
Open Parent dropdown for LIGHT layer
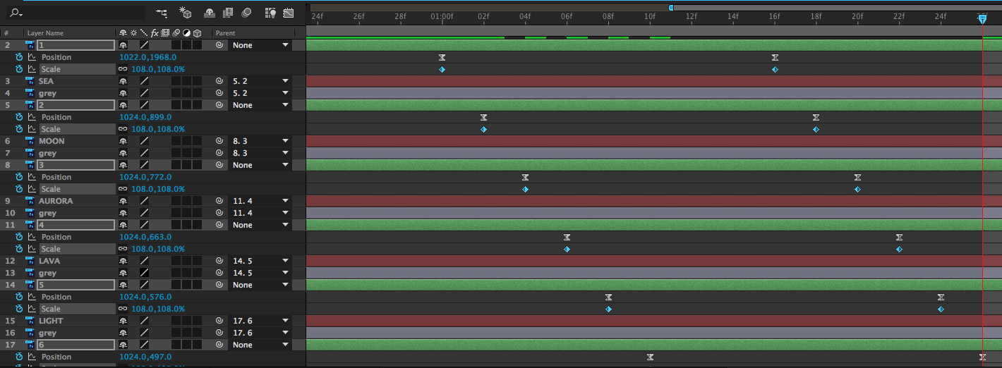(260, 321)
